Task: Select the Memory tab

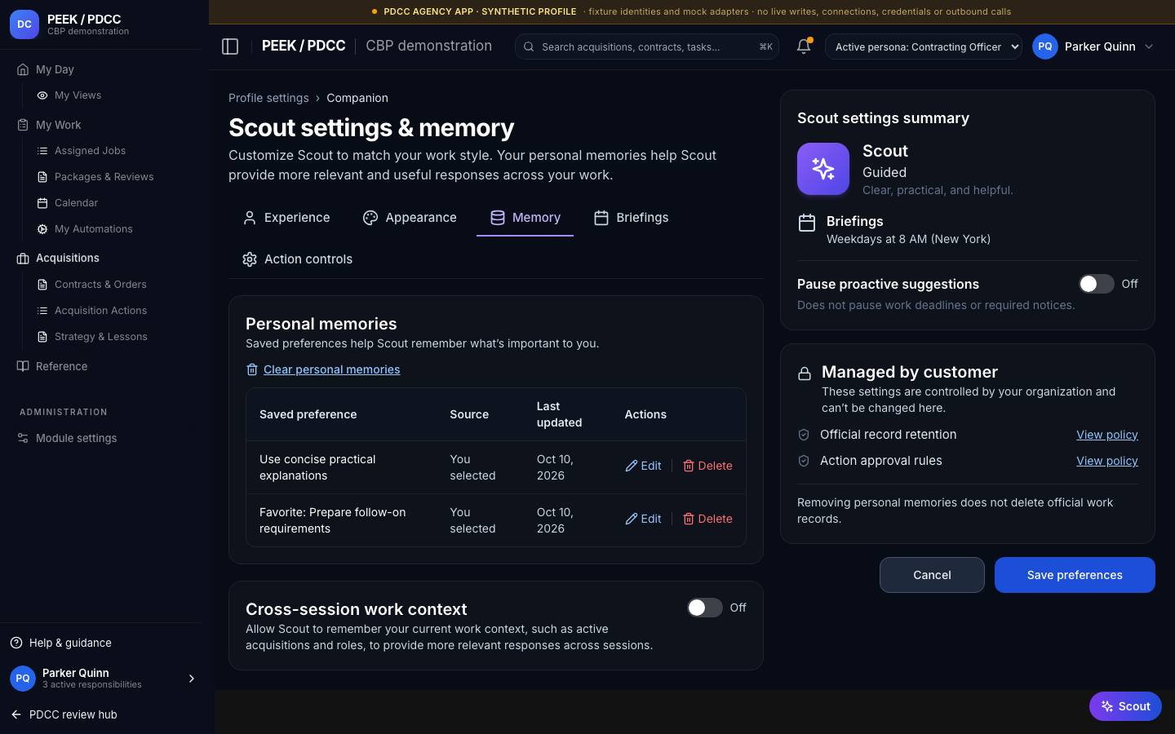Action: (x=525, y=218)
